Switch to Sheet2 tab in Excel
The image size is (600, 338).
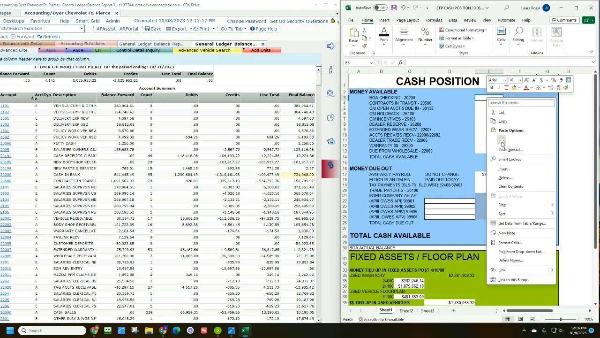coord(406,311)
